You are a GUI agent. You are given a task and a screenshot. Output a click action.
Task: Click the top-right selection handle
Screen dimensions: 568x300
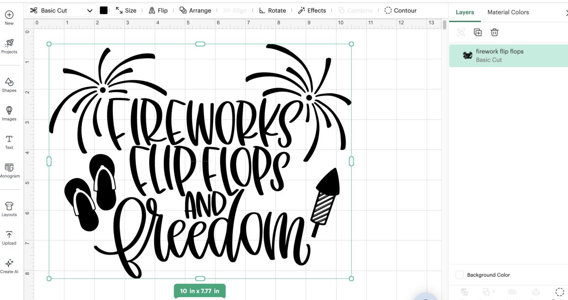click(351, 44)
